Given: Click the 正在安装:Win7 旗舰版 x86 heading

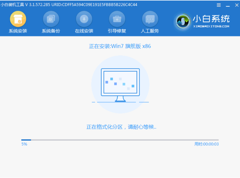Looking at the screenshot, I should (x=120, y=46).
